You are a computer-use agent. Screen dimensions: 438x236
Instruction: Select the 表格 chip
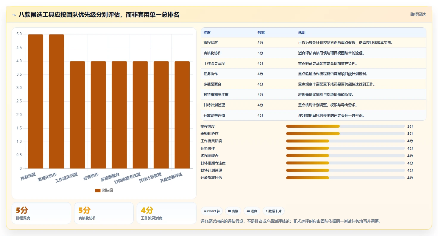pyautogui.click(x=233, y=211)
